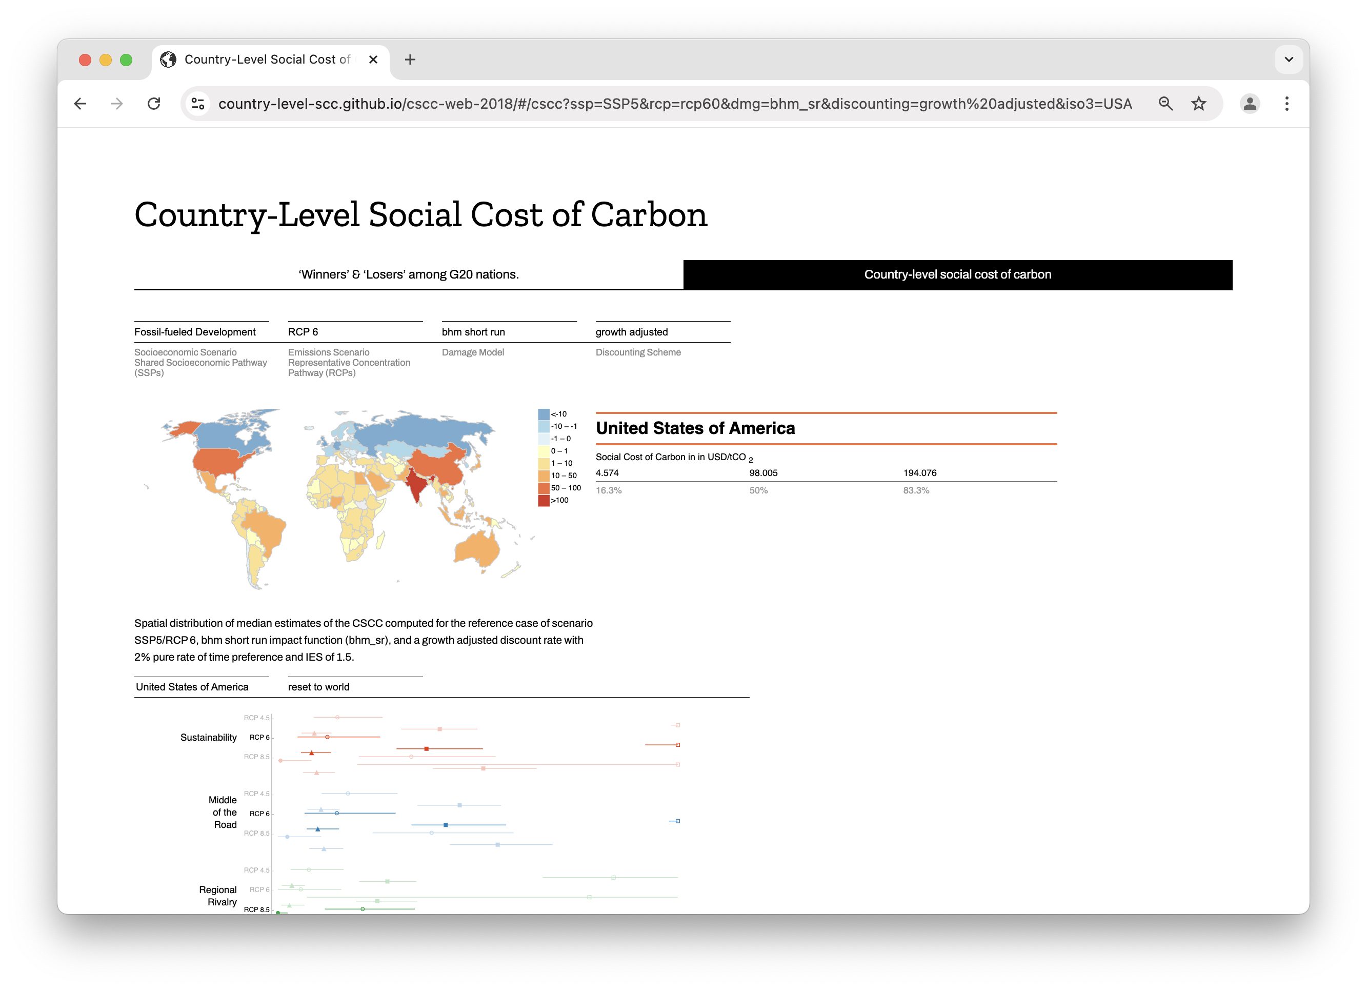Switch to 'Winners' & 'Losers' among G20 tab

coord(409,275)
